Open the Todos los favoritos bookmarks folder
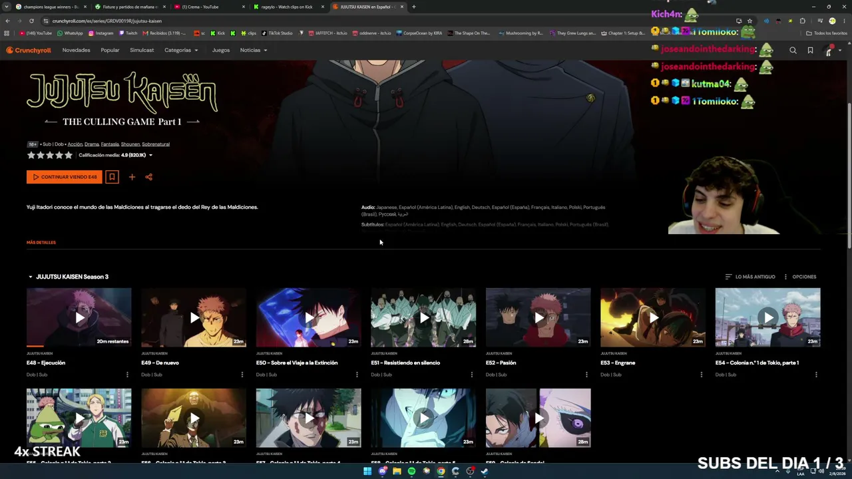This screenshot has height=479, width=852. pyautogui.click(x=827, y=33)
